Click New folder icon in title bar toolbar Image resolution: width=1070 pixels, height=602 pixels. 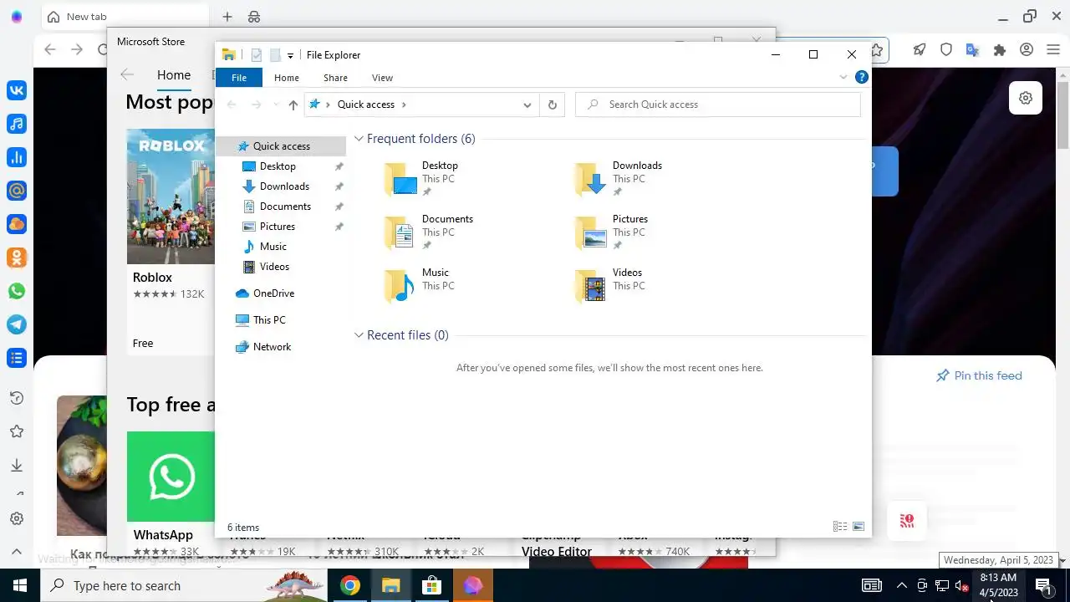click(275, 55)
